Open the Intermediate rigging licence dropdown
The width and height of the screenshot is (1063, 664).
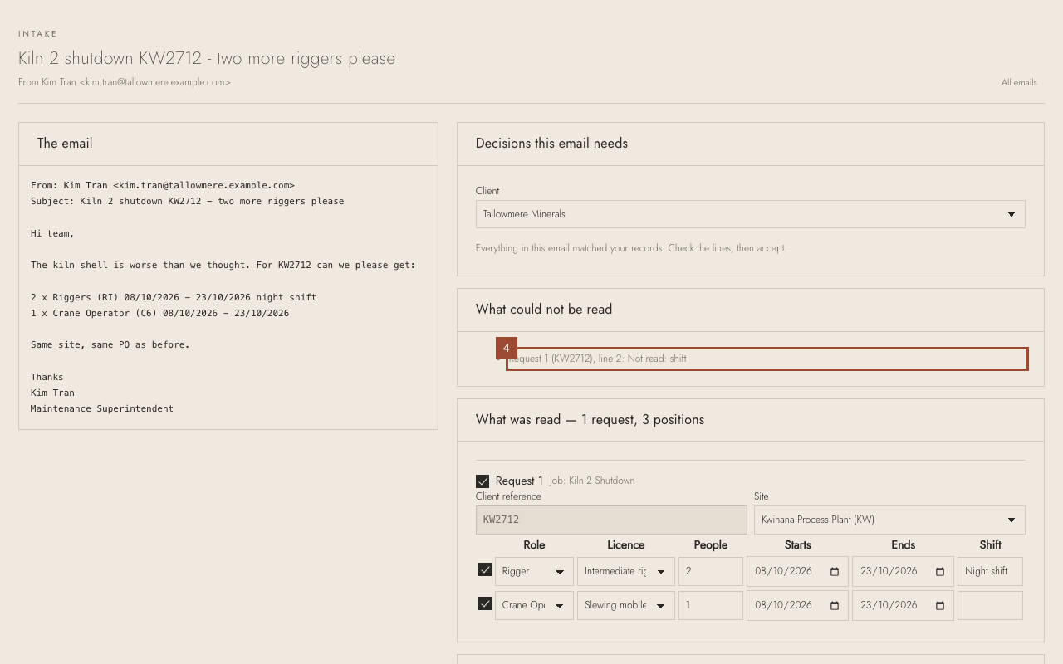[626, 572]
